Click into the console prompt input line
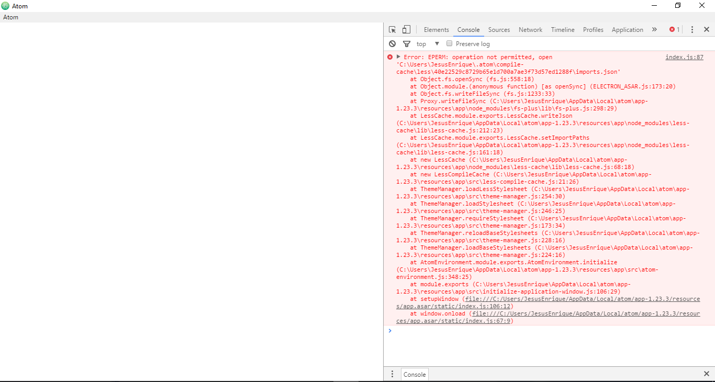The height and width of the screenshot is (382, 715). (552, 331)
